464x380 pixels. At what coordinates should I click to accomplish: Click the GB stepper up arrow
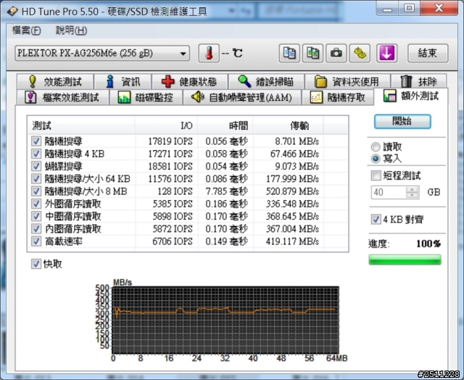click(x=413, y=189)
